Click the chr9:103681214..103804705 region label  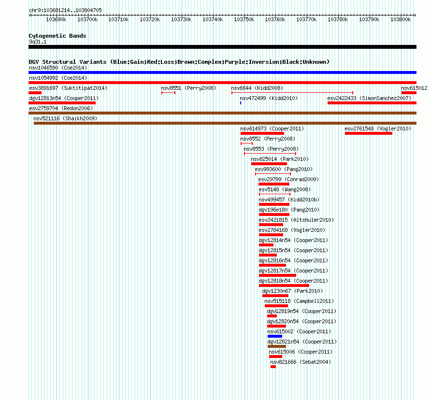[65, 10]
